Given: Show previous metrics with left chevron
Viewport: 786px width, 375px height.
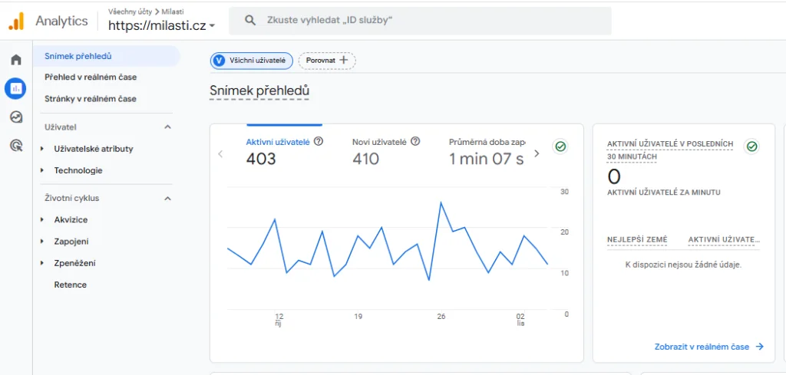Looking at the screenshot, I should 220,153.
